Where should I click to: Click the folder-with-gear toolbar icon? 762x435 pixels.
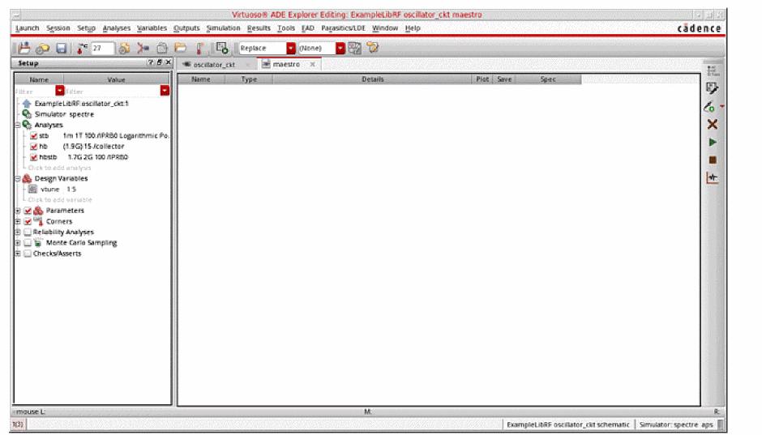[x=43, y=48]
